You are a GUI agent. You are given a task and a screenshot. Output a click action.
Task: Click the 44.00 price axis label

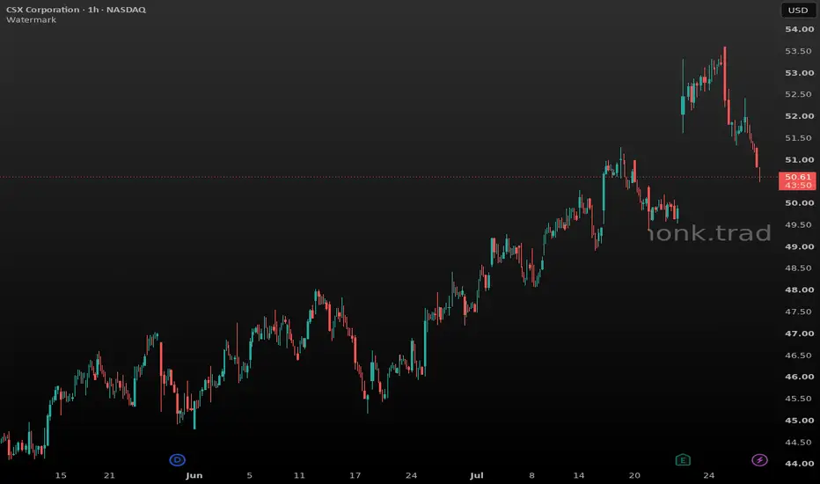[x=799, y=464]
